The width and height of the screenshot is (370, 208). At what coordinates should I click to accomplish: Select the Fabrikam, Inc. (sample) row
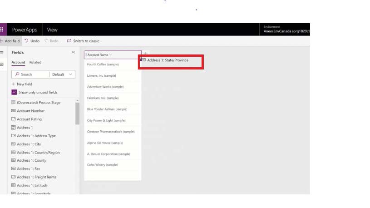click(x=113, y=98)
